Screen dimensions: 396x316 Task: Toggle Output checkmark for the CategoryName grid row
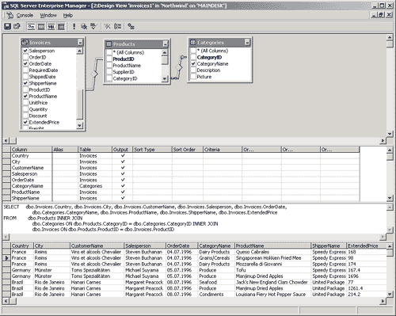click(123, 186)
